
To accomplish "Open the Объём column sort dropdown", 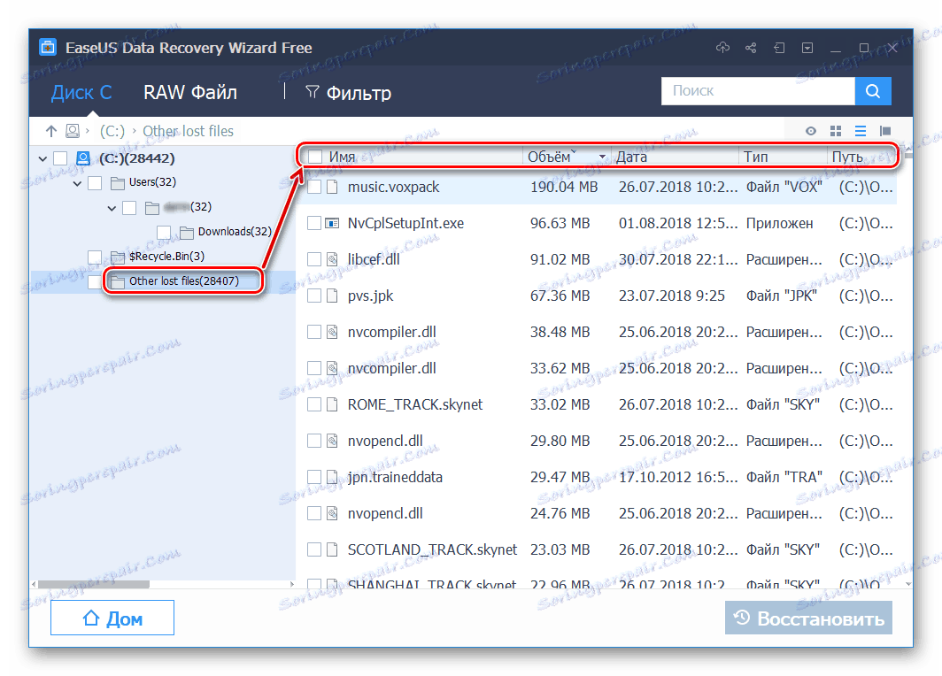I will tap(602, 156).
